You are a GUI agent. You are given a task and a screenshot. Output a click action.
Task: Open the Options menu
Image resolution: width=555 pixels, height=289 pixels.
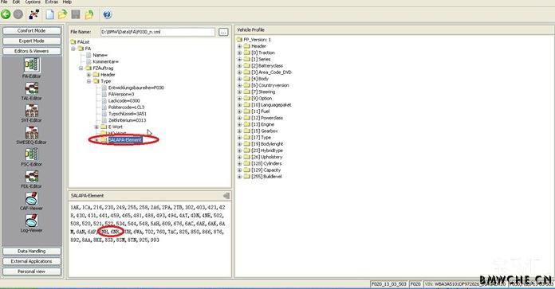pyautogui.click(x=33, y=2)
